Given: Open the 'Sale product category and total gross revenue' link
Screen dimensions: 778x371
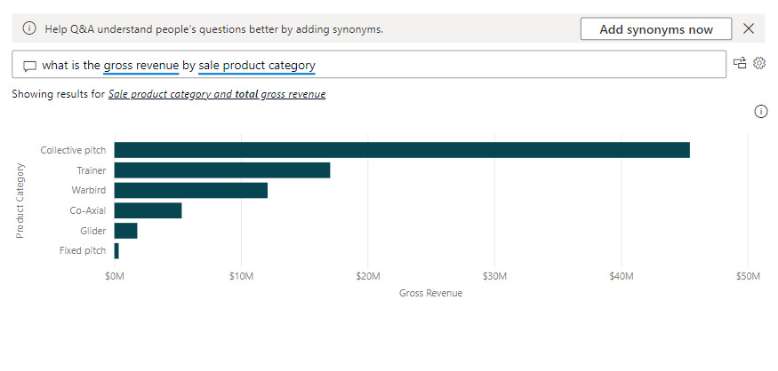Looking at the screenshot, I should 216,94.
